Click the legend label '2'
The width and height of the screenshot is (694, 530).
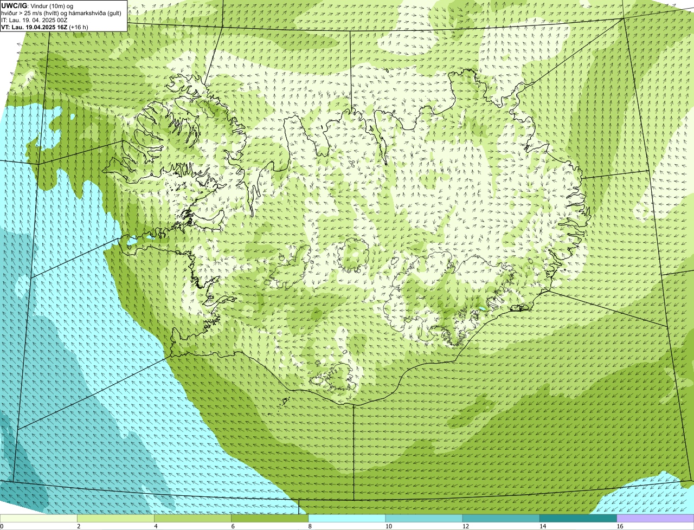(79, 526)
